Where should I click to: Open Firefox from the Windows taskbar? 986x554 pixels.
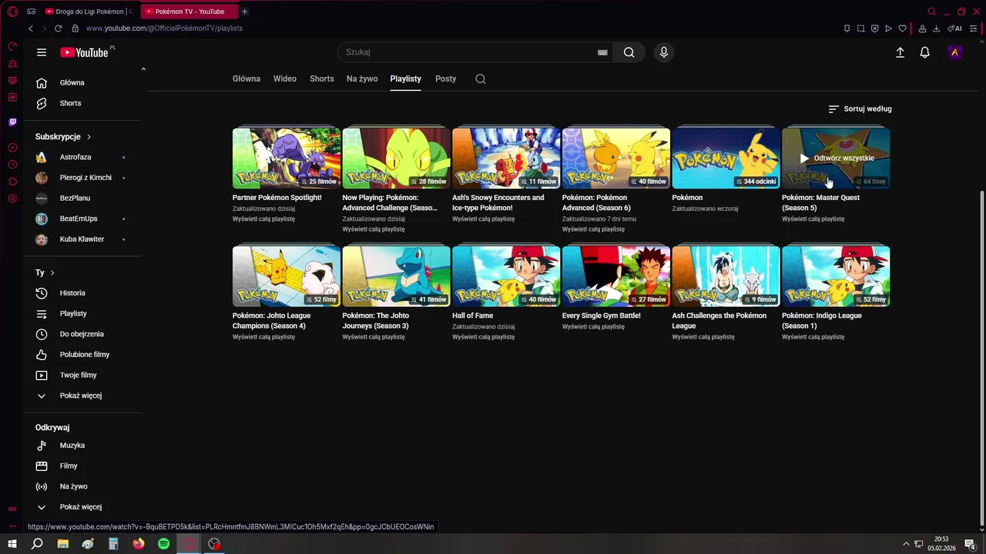point(138,544)
